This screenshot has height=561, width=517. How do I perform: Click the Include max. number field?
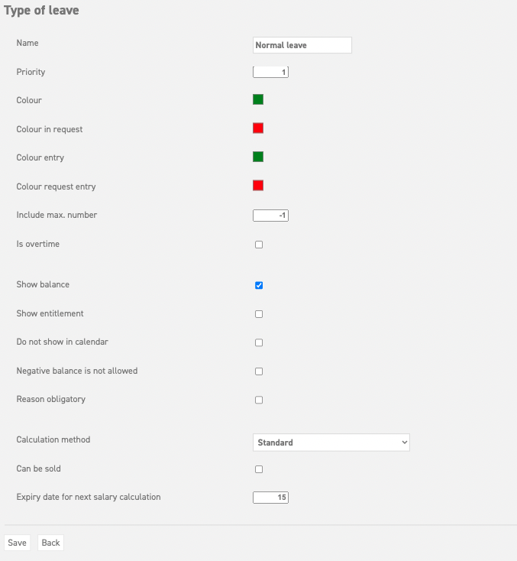270,216
